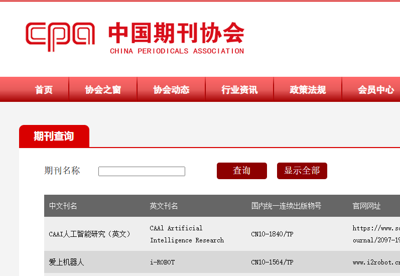Click the 期刊名称 label
Image resolution: width=400 pixels, height=276 pixels.
(x=62, y=171)
